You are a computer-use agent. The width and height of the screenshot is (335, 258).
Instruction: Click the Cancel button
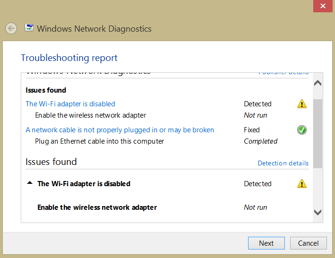pyautogui.click(x=308, y=243)
